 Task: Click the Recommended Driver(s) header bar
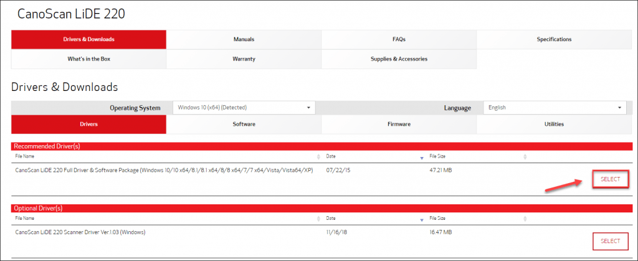click(322, 146)
